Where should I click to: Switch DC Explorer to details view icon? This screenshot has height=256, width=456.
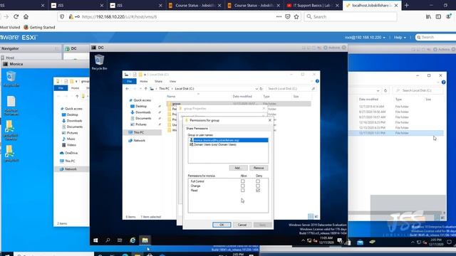tap(311, 216)
